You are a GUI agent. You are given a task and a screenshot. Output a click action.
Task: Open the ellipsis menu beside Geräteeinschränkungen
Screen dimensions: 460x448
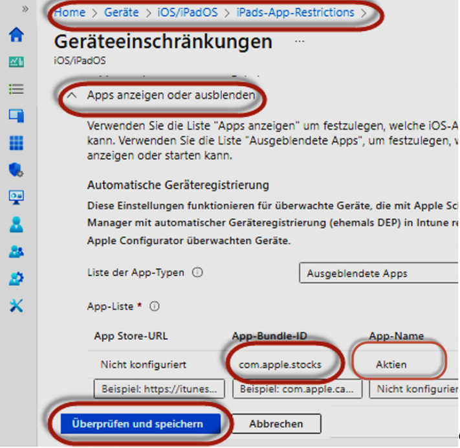coord(299,41)
